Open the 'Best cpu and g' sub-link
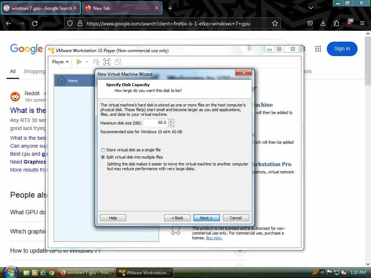 point(28,154)
